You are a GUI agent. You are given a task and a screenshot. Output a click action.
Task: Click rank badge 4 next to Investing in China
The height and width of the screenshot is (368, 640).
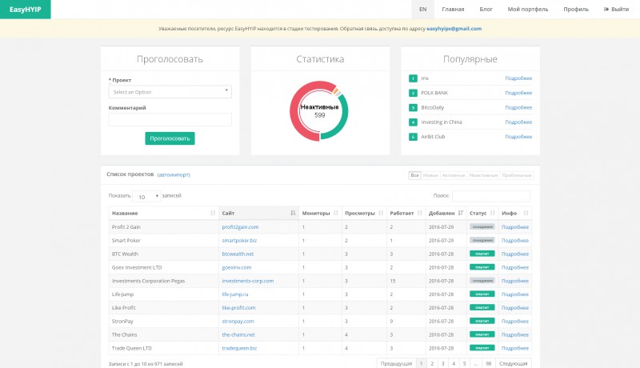(x=413, y=122)
